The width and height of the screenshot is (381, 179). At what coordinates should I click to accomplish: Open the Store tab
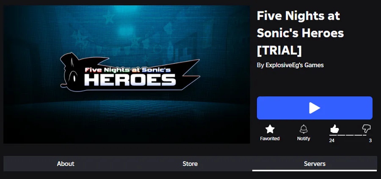click(190, 164)
